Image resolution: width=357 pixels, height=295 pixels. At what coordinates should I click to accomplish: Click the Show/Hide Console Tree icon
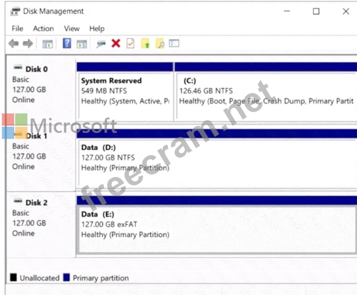click(x=47, y=44)
